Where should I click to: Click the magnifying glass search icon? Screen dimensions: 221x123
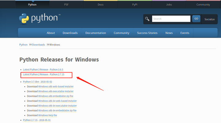tap(147, 19)
